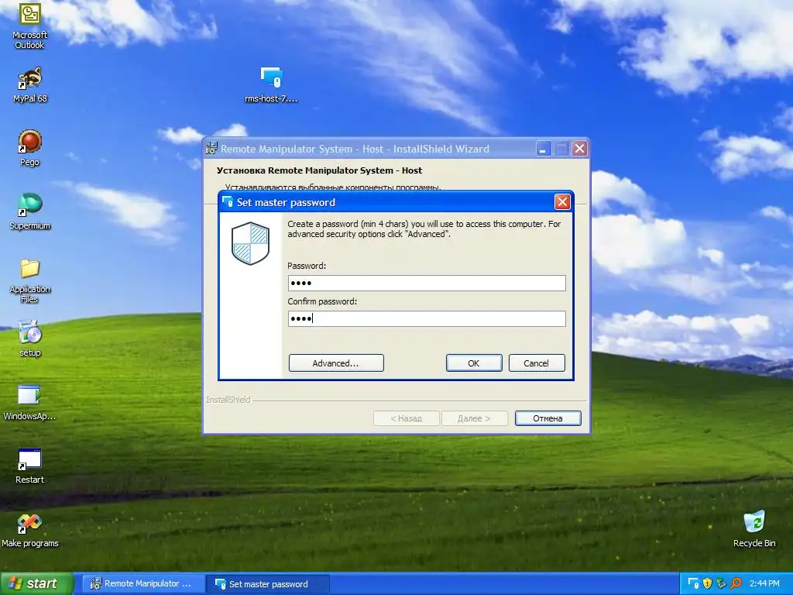Close the Set master password dialog
This screenshot has height=595, width=793.
(x=562, y=202)
